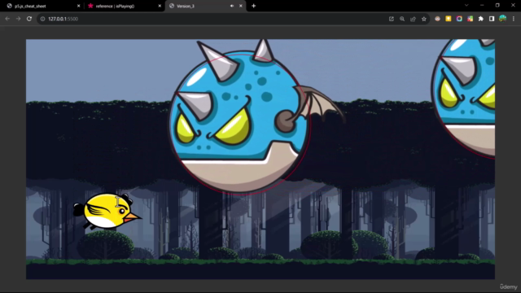The image size is (521, 293).
Task: Expand the tab search chevron
Action: click(466, 6)
